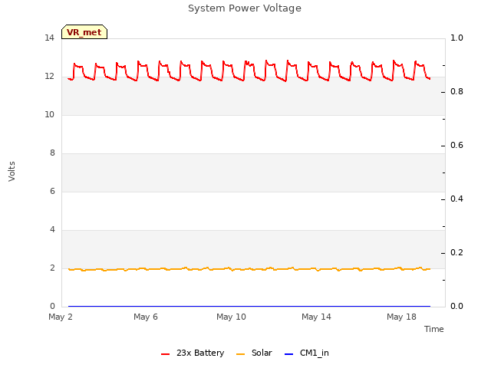Click the VR_met label badge
The image size is (491, 368).
[84, 32]
